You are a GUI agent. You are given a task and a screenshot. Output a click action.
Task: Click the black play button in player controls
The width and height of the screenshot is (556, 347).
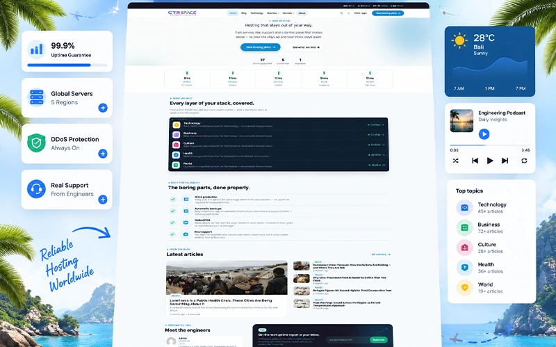[490, 161]
